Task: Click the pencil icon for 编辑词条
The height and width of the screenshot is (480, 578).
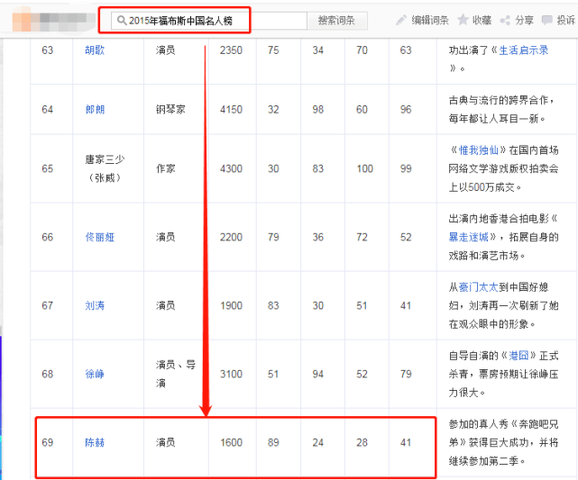Action: [402, 20]
